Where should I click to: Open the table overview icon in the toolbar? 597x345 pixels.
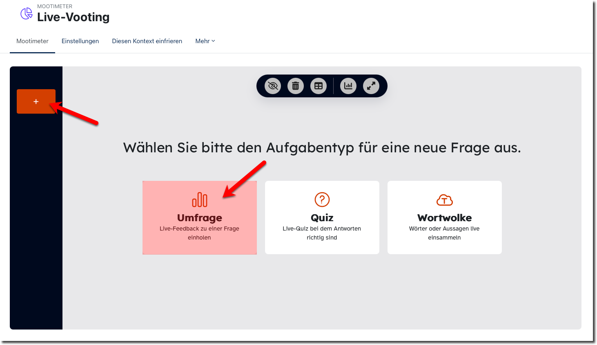tap(319, 86)
